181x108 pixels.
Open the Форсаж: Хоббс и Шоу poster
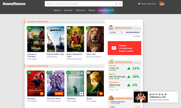56,39
